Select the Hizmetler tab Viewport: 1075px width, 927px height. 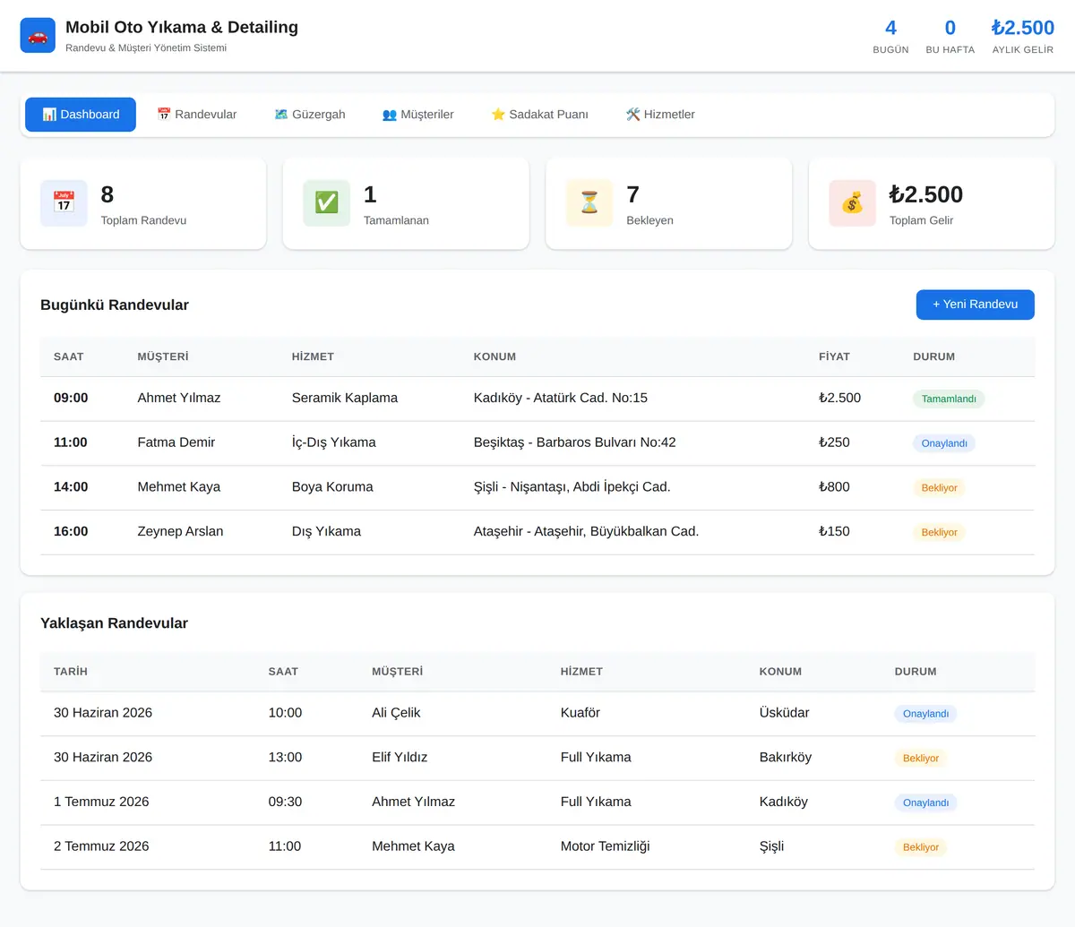point(660,115)
